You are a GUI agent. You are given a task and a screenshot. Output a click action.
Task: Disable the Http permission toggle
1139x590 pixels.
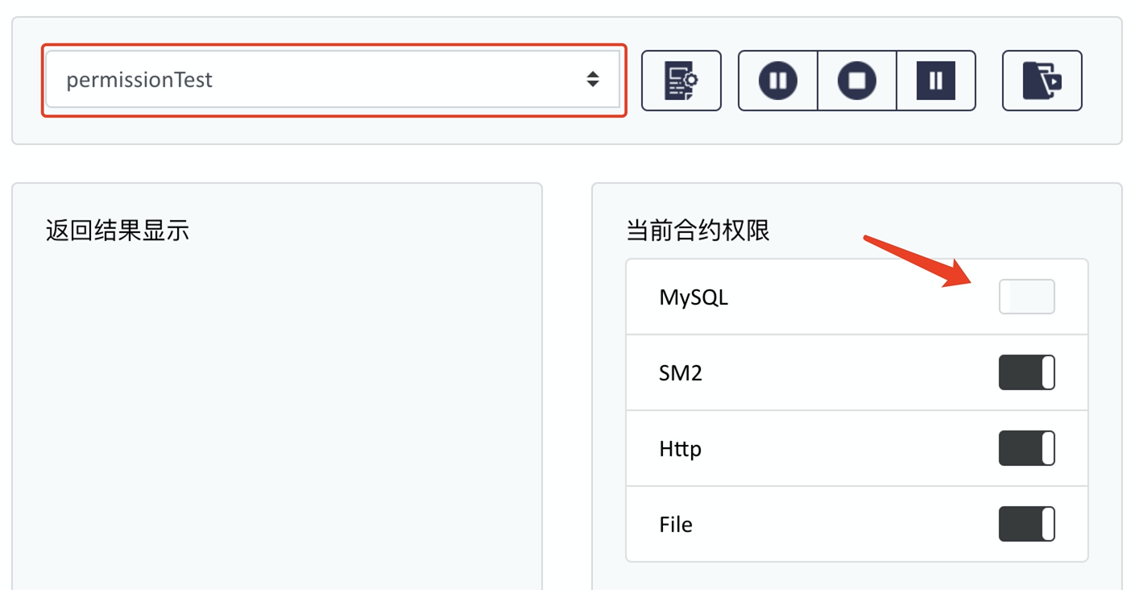click(x=1026, y=448)
